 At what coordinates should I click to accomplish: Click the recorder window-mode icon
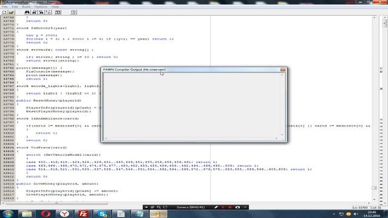[152, 207]
